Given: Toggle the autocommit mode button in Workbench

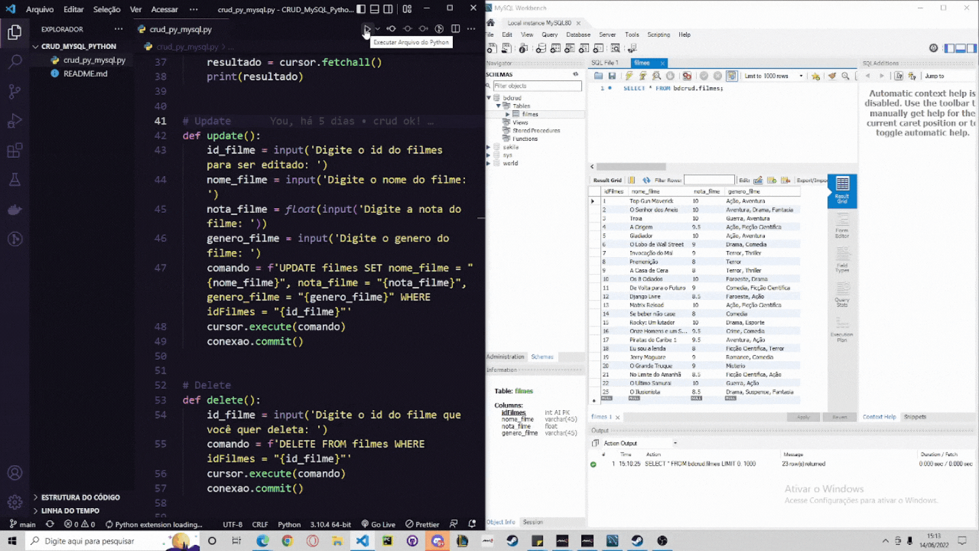Looking at the screenshot, I should [x=732, y=76].
